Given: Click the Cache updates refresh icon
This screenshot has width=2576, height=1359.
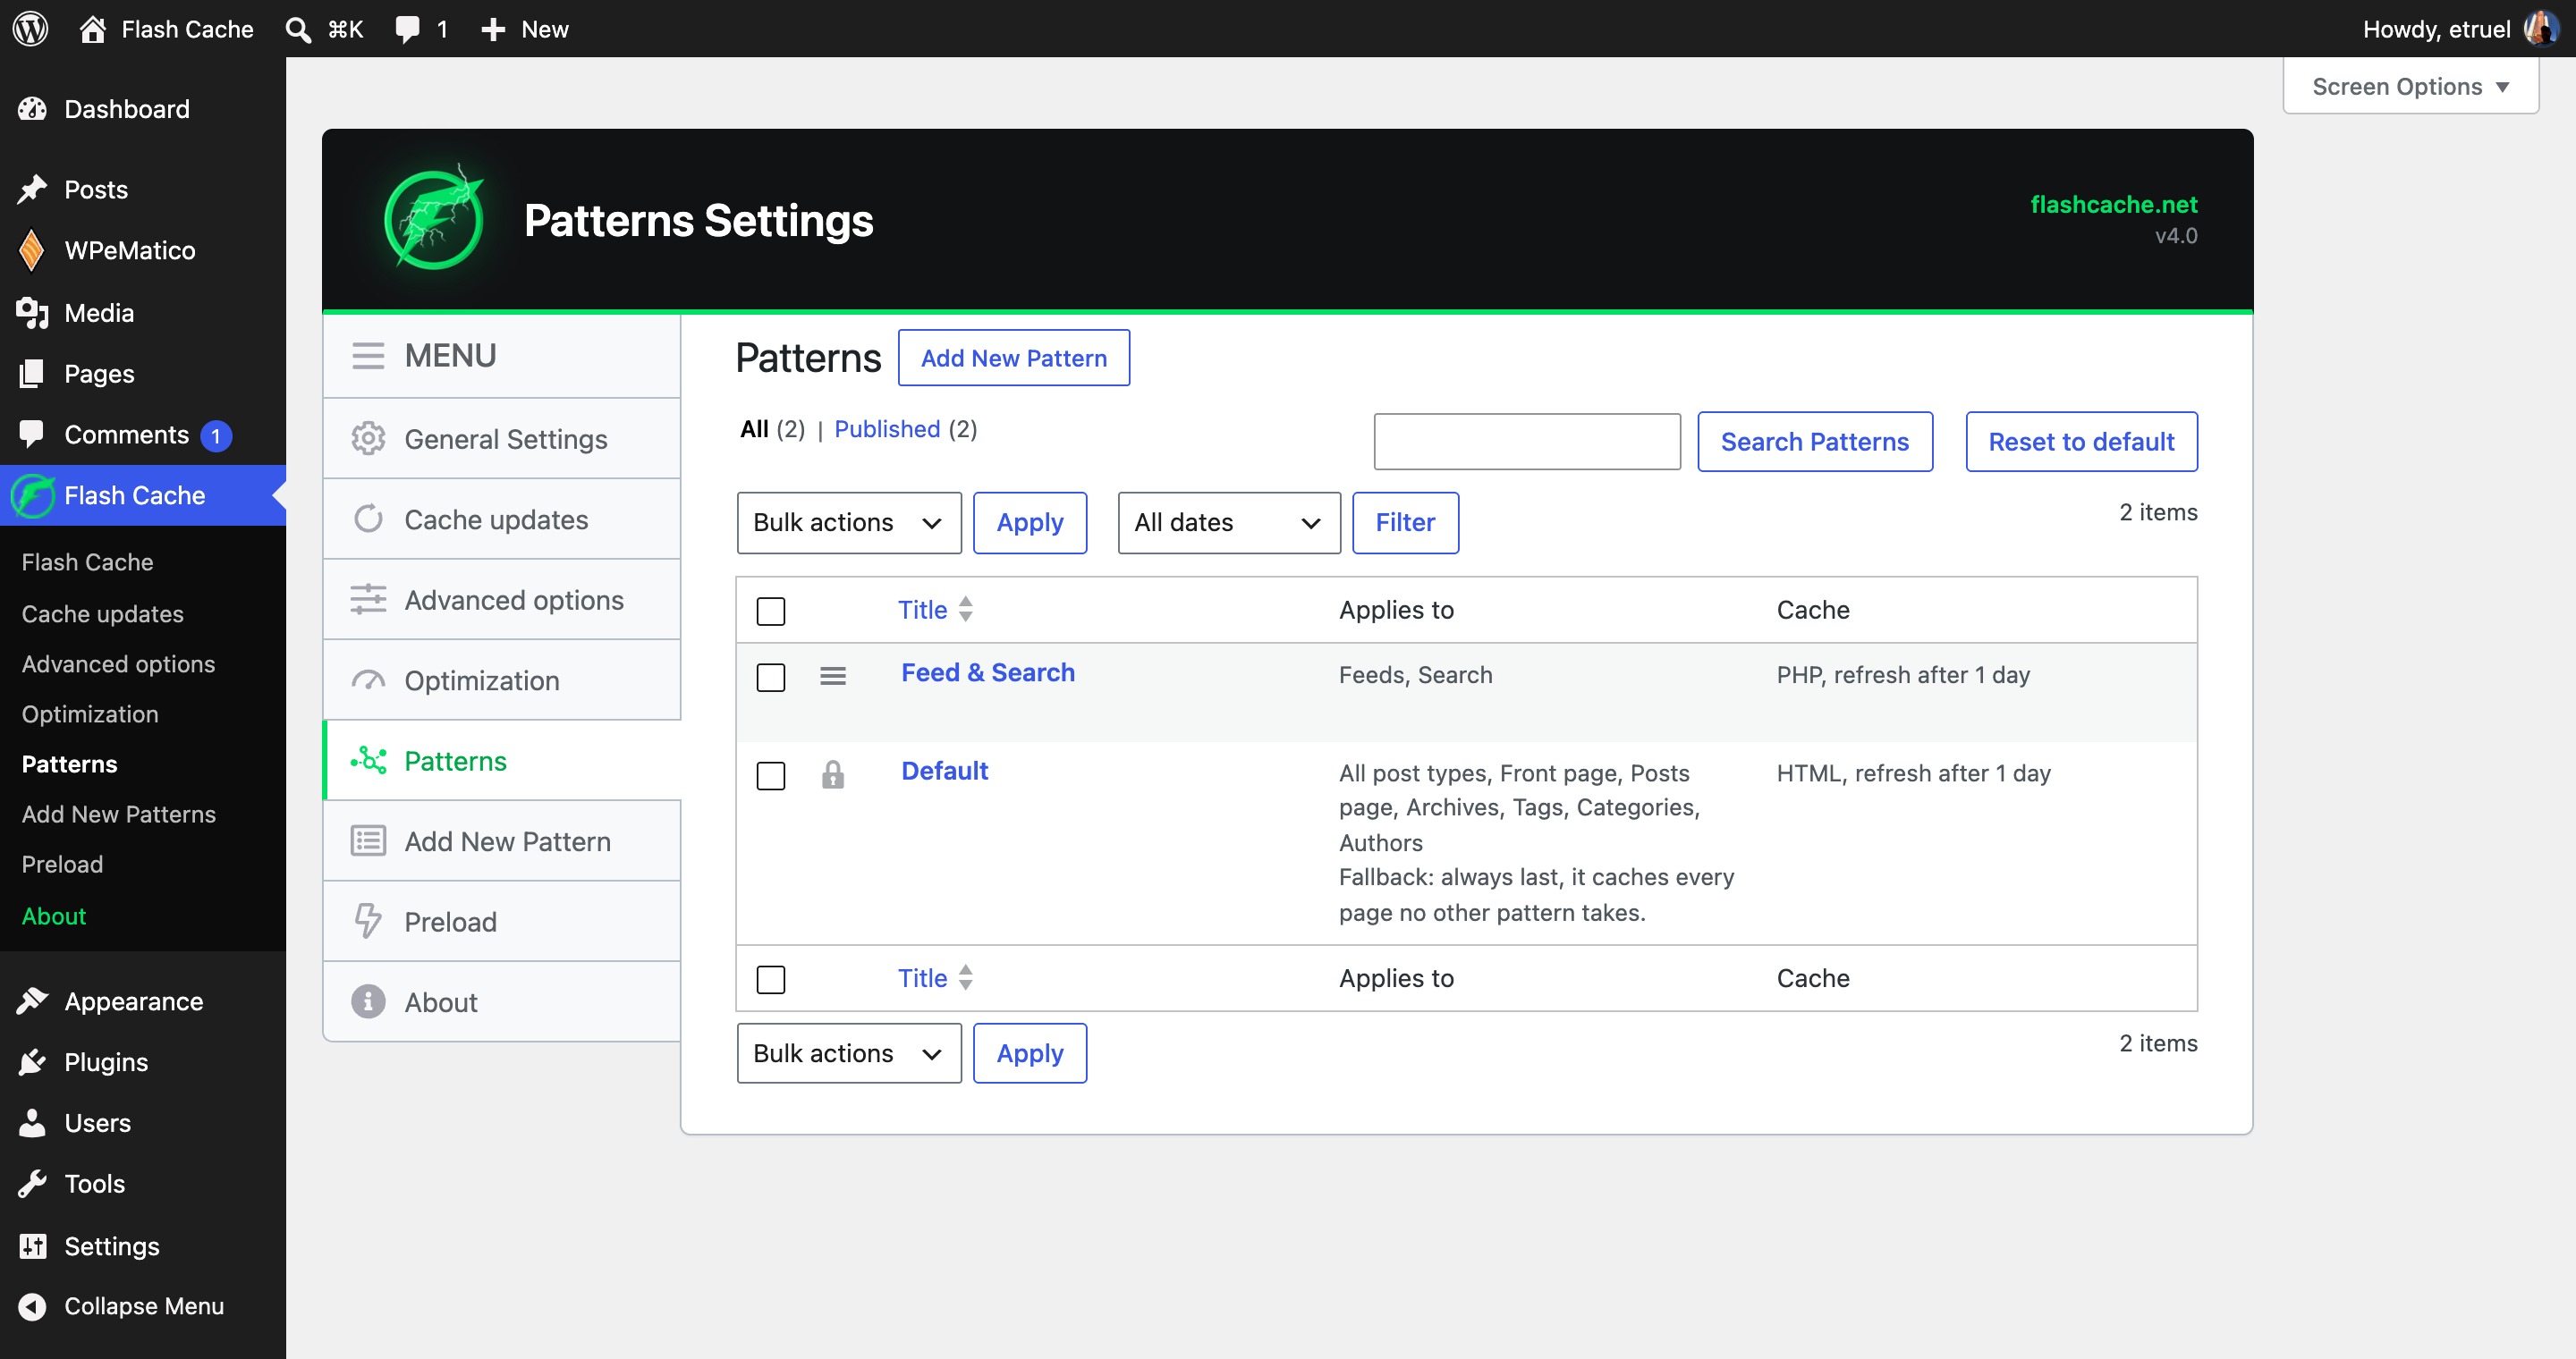Looking at the screenshot, I should pos(368,519).
